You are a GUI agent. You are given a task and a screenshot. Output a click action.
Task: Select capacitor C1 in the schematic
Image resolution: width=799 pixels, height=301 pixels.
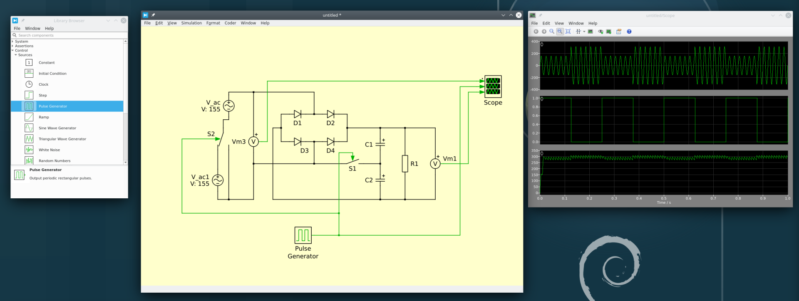tap(380, 144)
